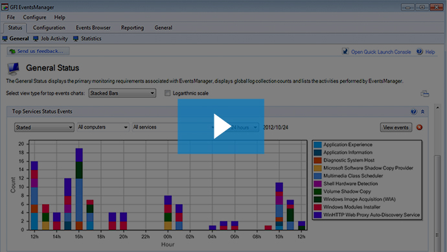Click the printer icon near Logarithmic scale
Screen dimensions: 447x252
[x=424, y=93]
